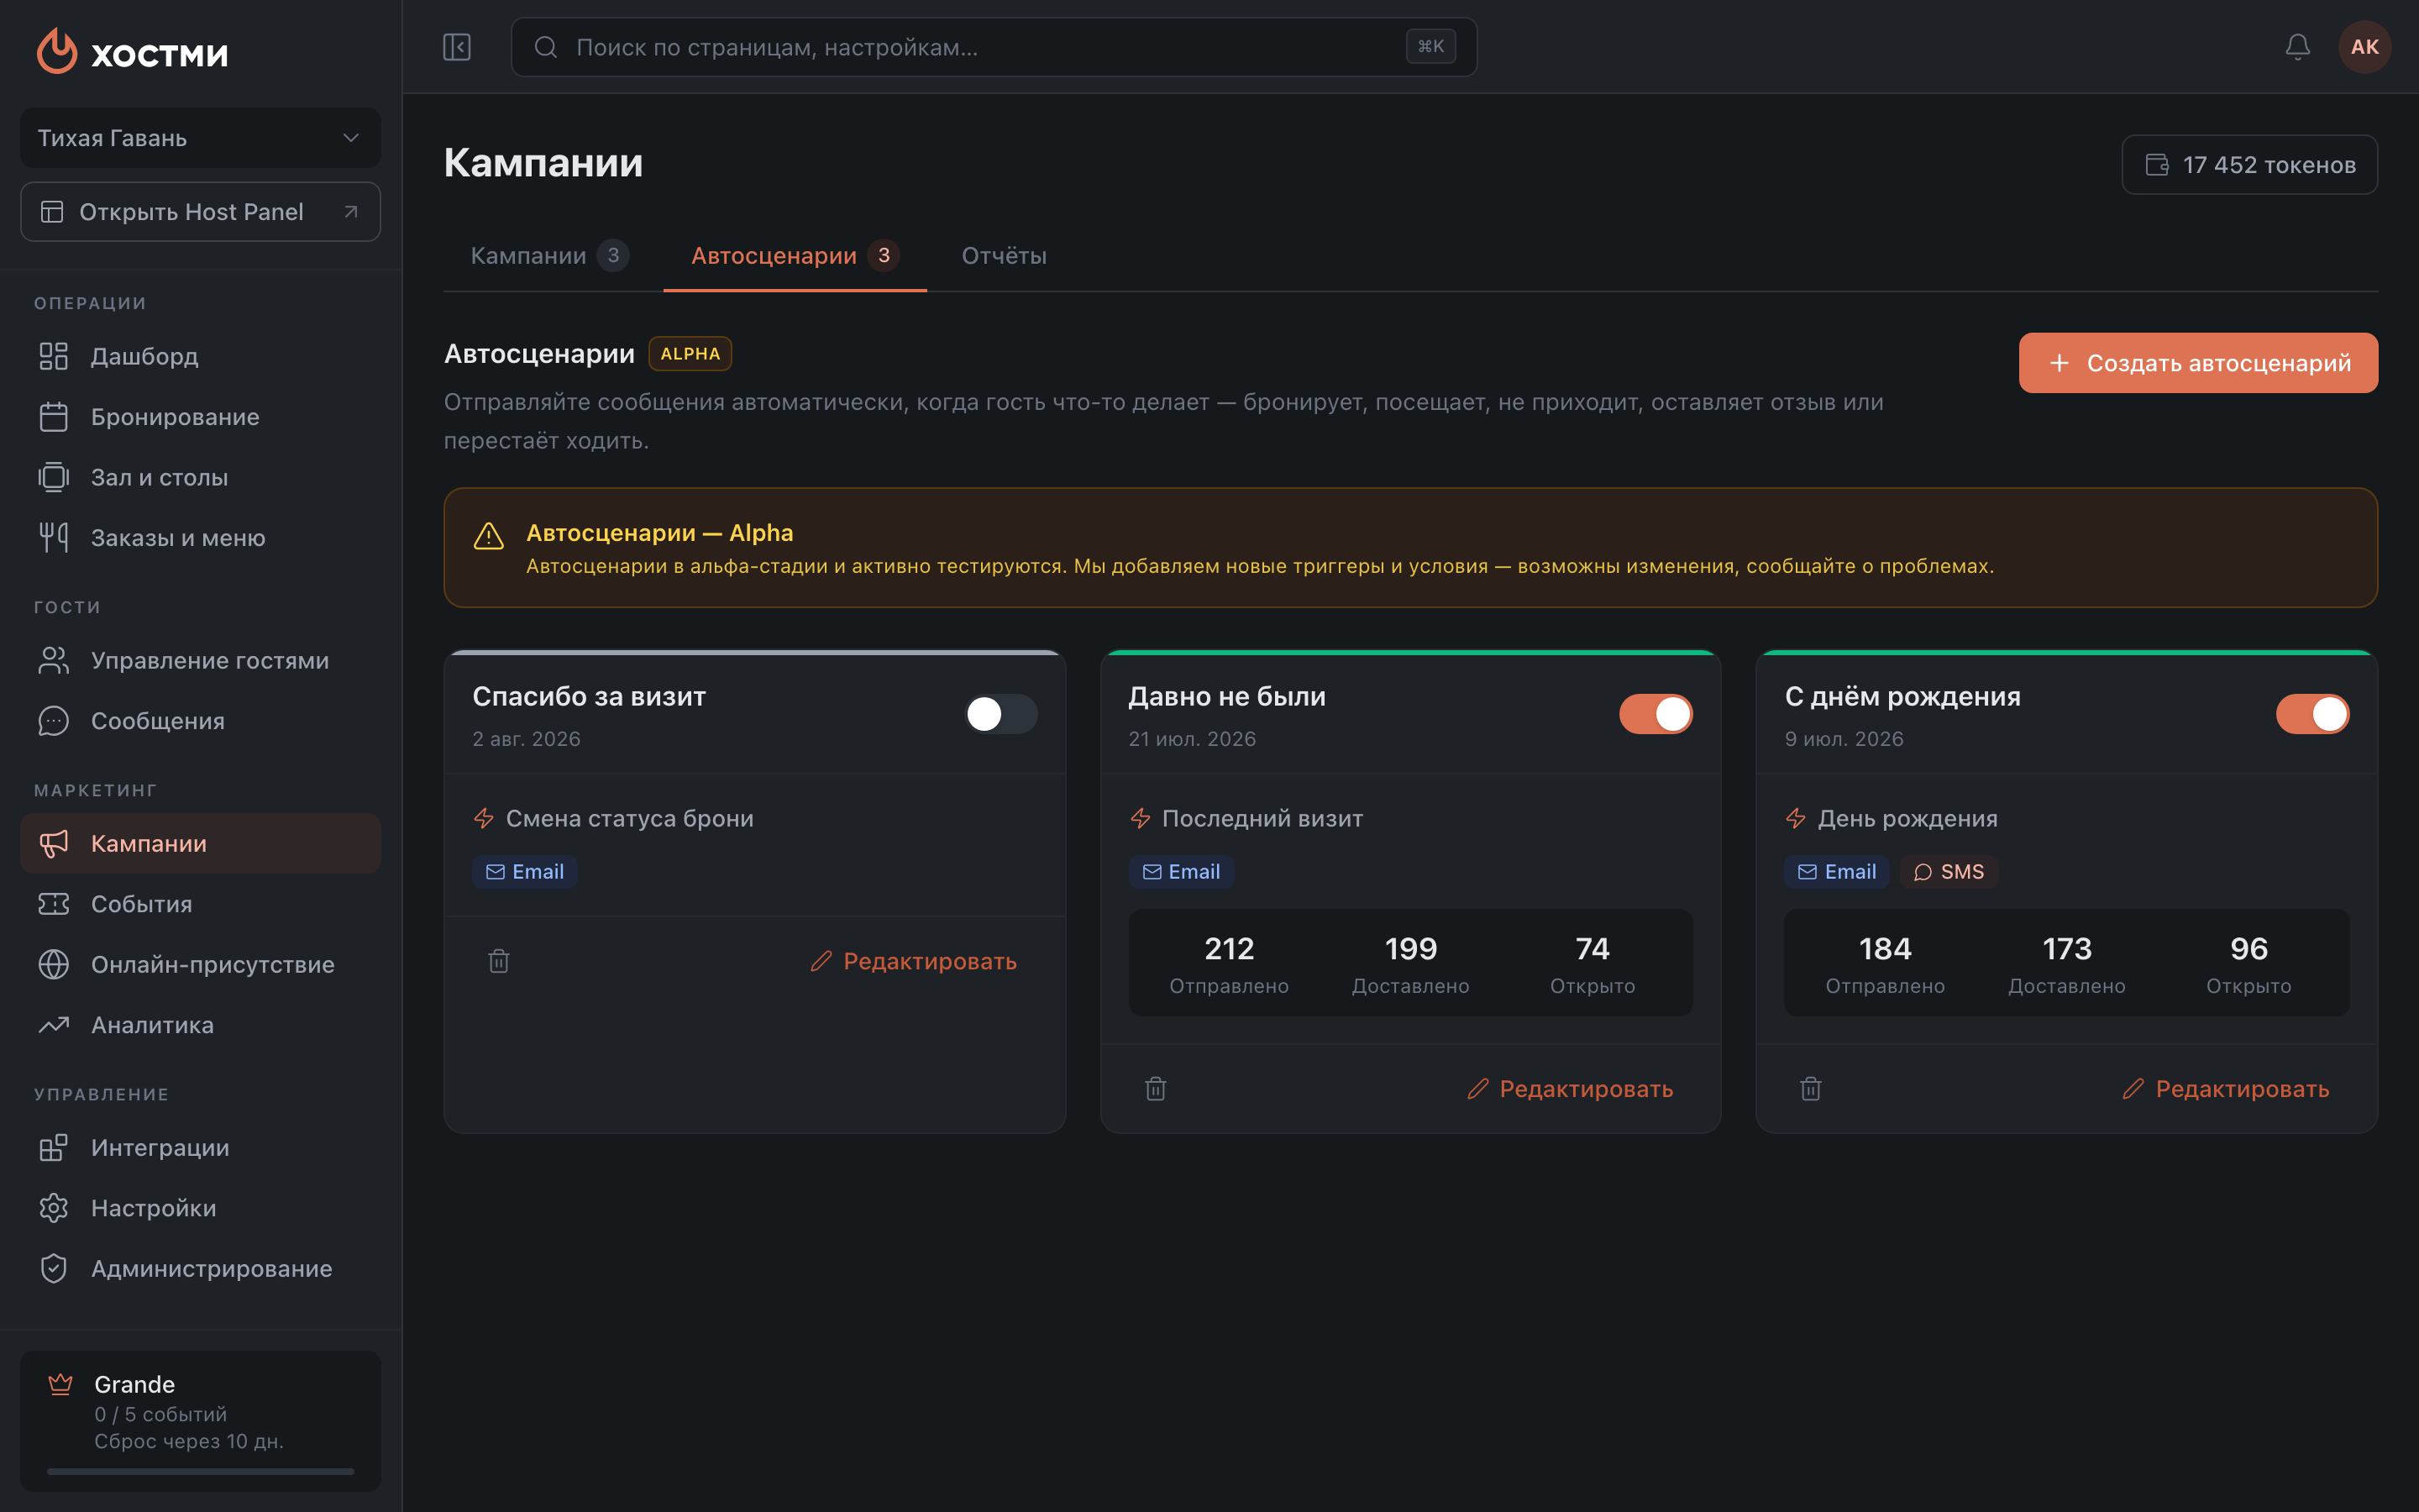2419x1512 pixels.
Task: Open Настройки in the sidebar
Action: click(200, 1208)
